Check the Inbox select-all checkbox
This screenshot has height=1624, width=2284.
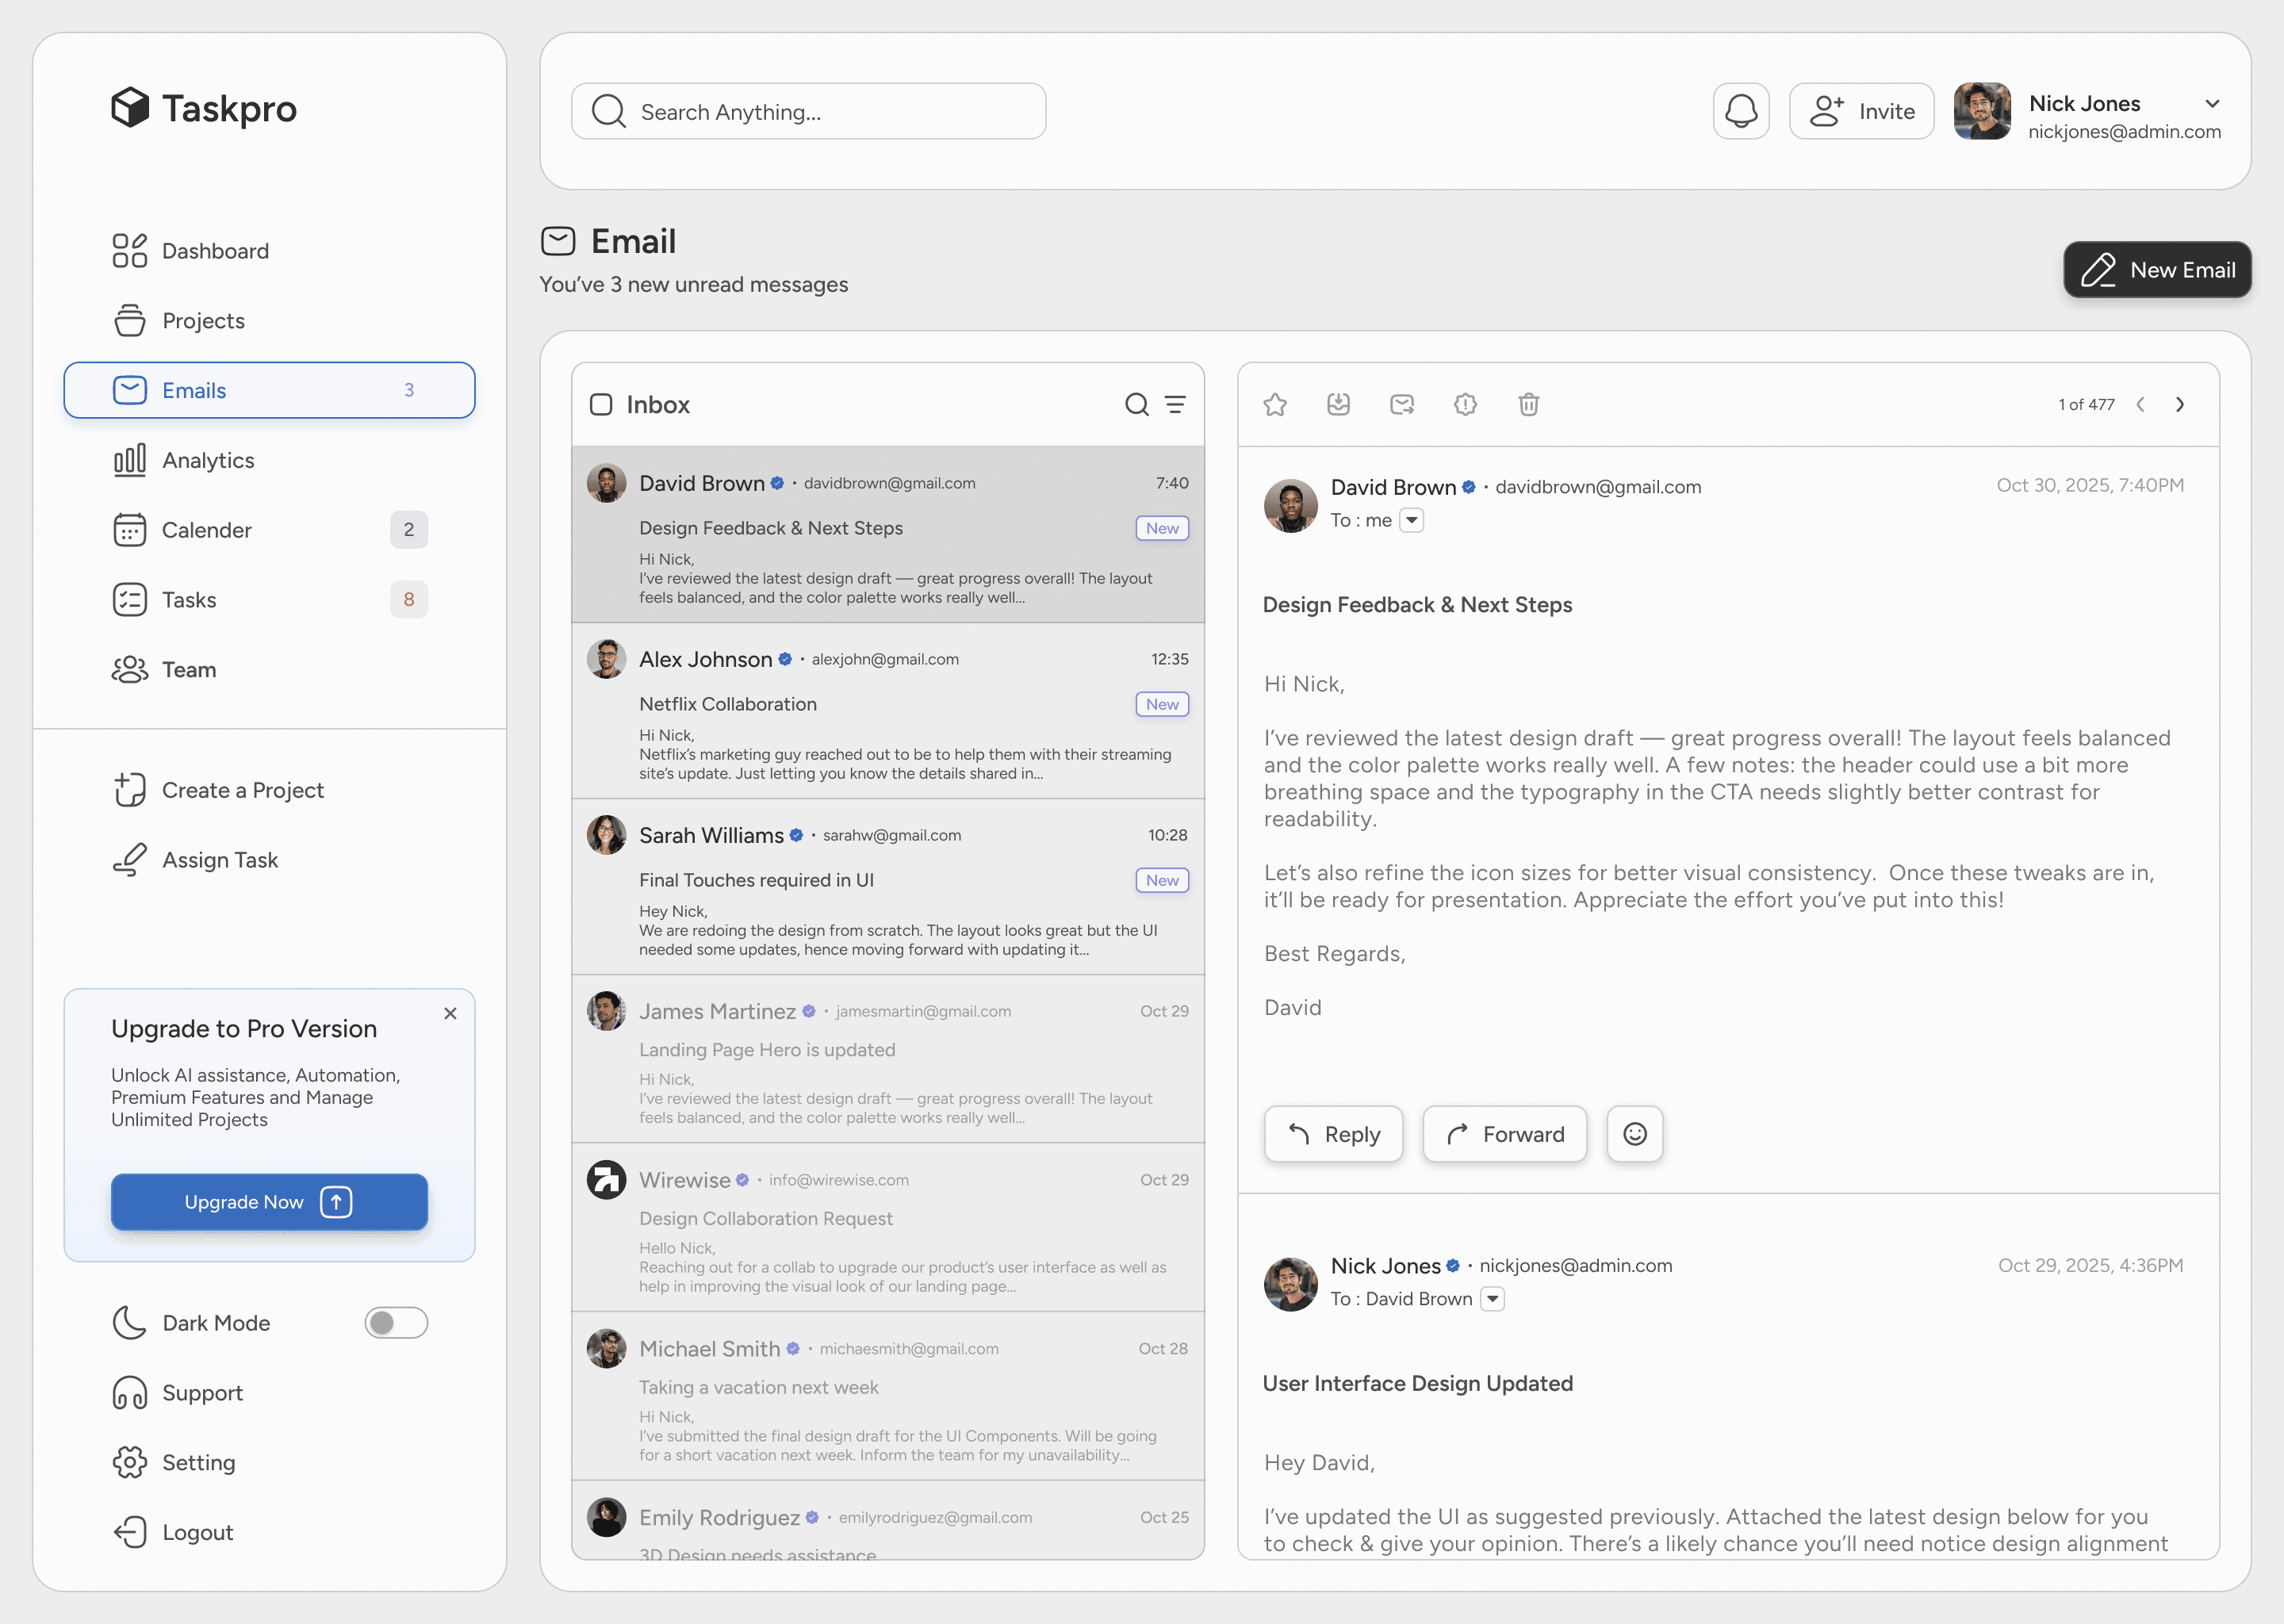601,405
